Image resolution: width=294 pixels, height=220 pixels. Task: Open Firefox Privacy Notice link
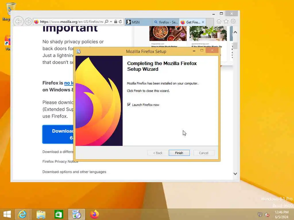click(60, 162)
